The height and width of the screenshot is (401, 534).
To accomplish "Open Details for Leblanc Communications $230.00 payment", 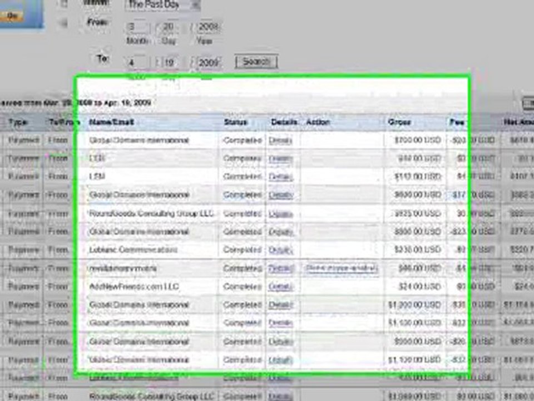I will tap(280, 250).
